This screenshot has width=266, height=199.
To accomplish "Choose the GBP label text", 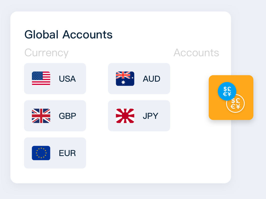I will tap(67, 116).
